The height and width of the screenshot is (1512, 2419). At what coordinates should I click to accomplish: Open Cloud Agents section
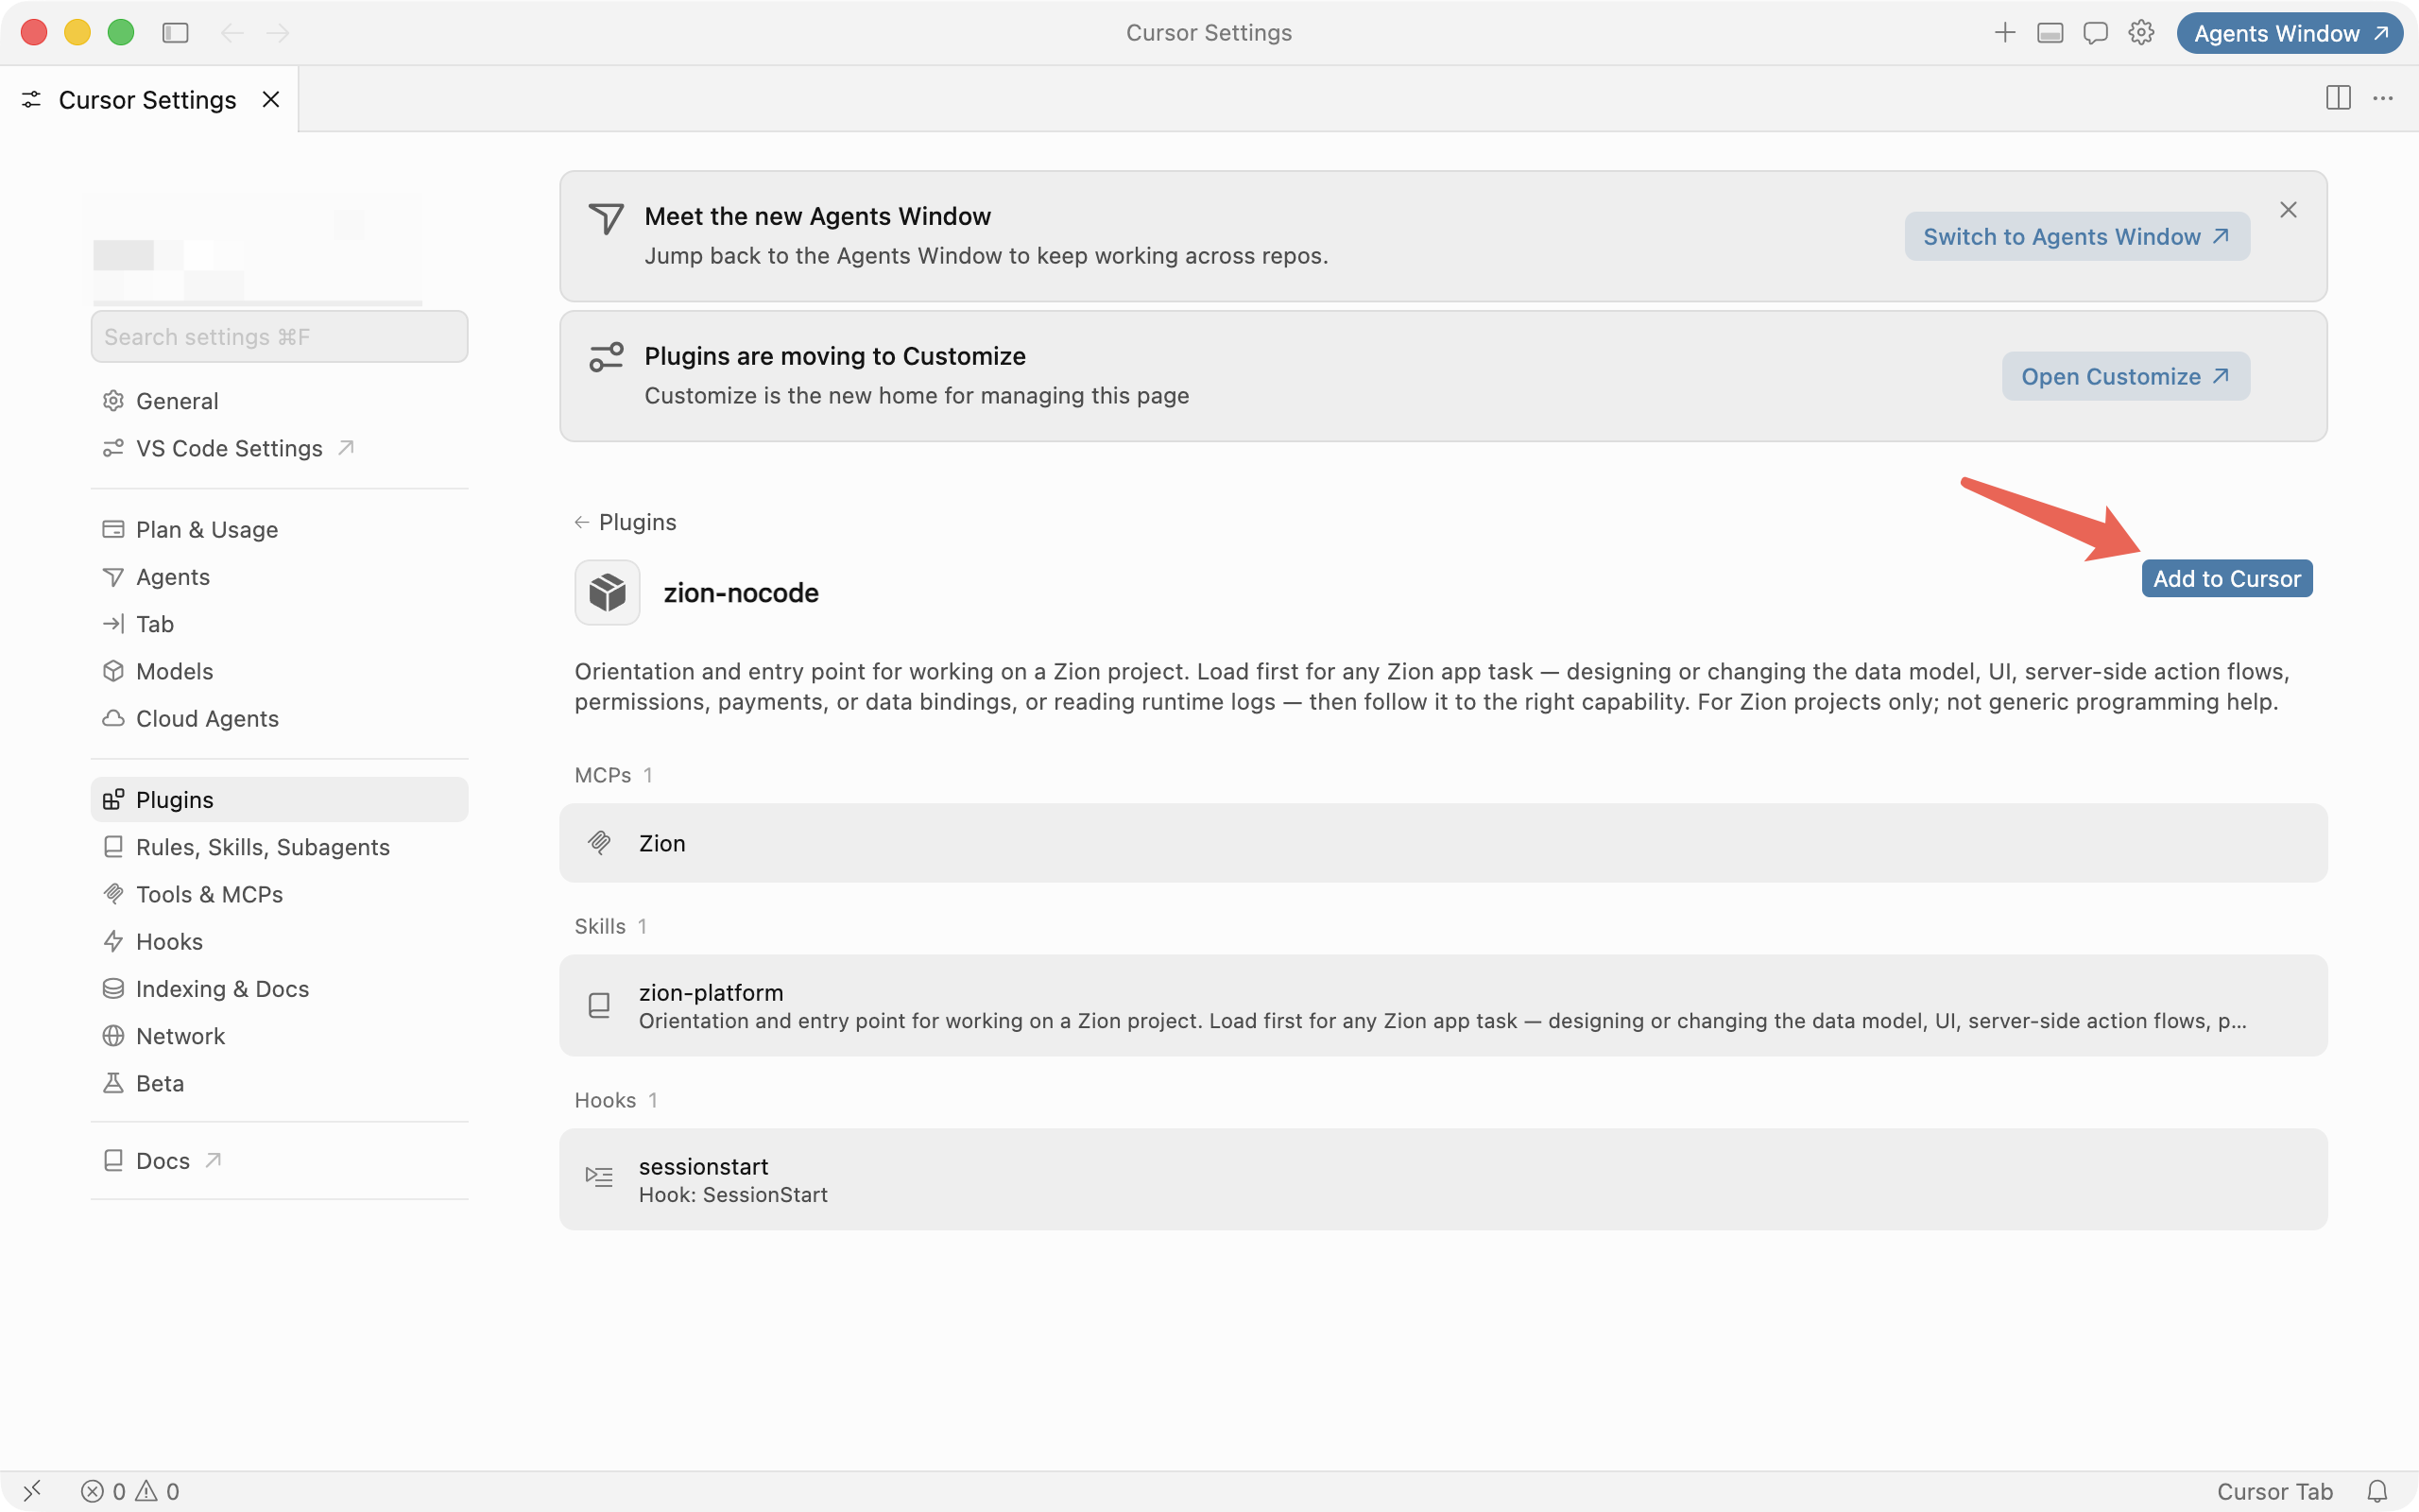tap(279, 718)
